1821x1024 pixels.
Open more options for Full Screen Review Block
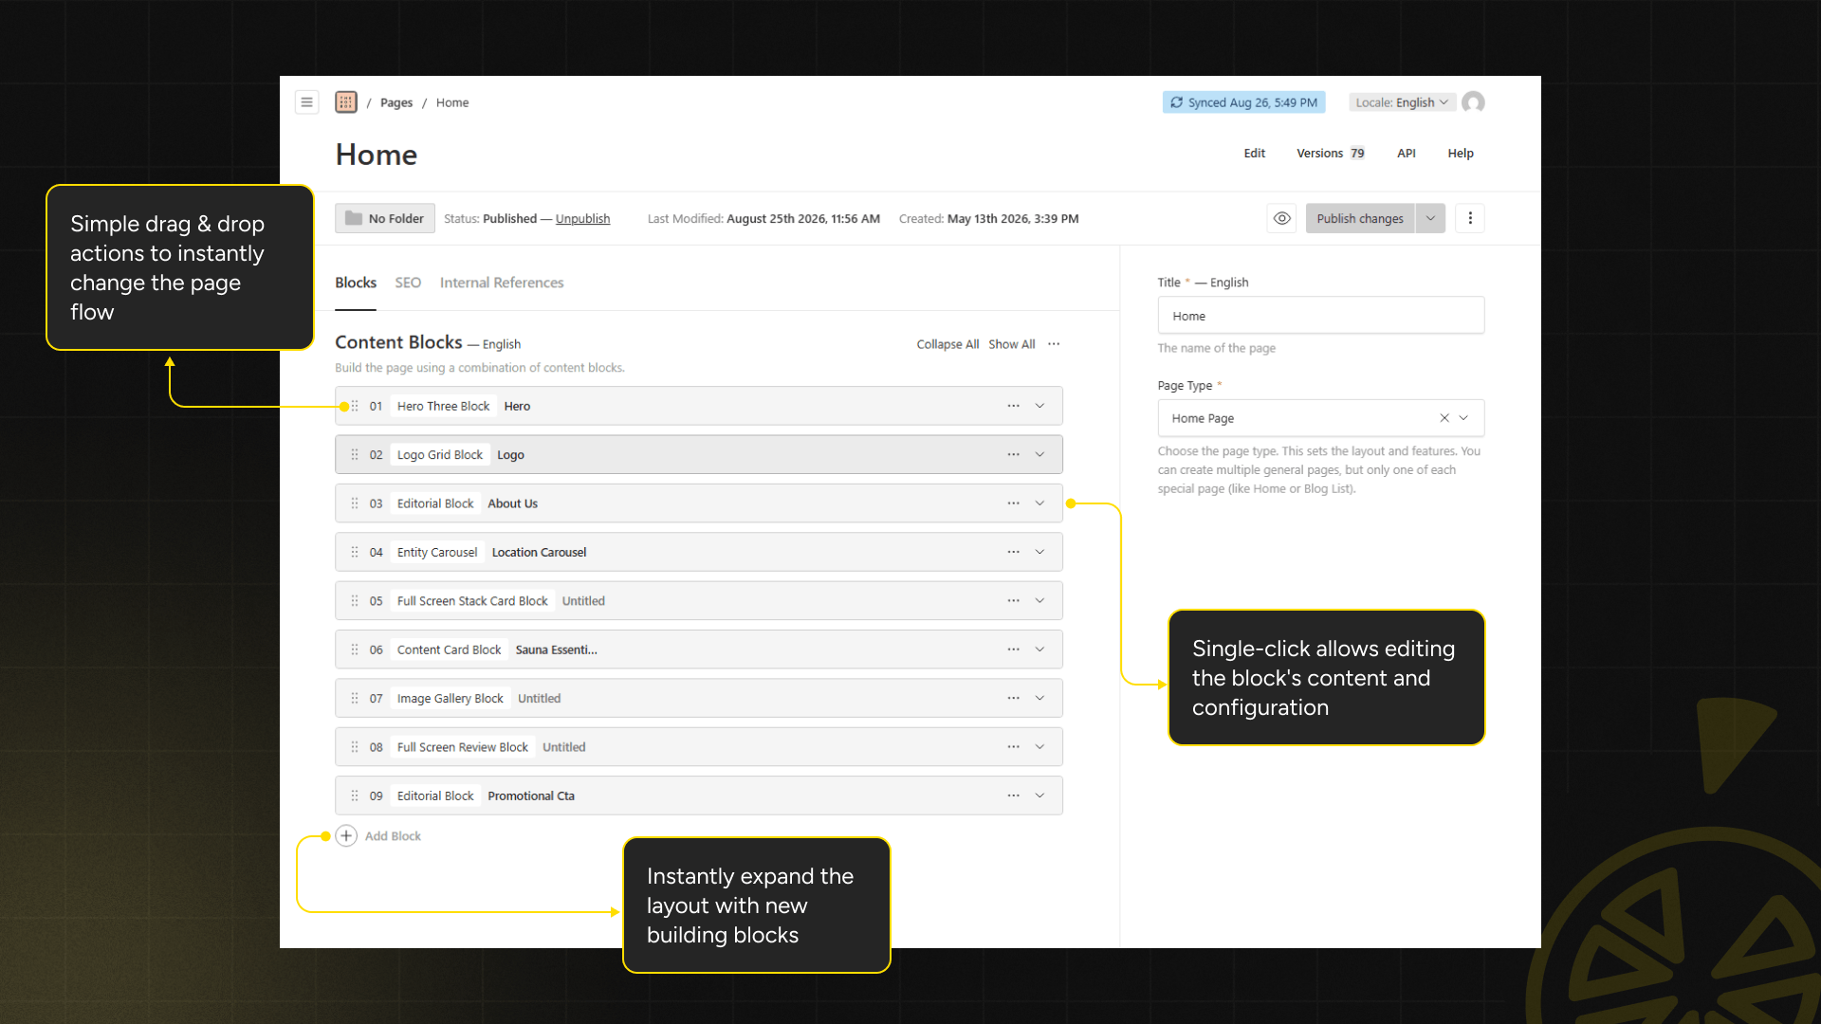[1014, 747]
